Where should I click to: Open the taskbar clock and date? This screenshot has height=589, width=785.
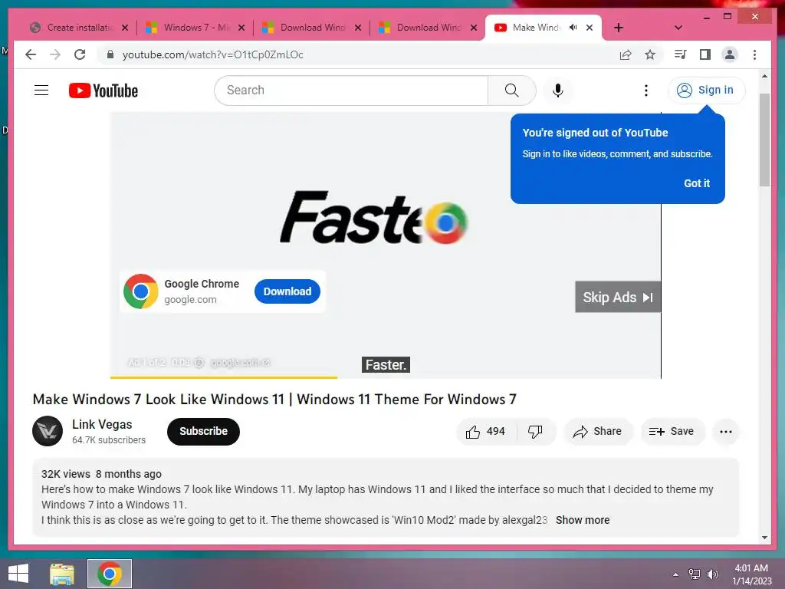point(751,574)
